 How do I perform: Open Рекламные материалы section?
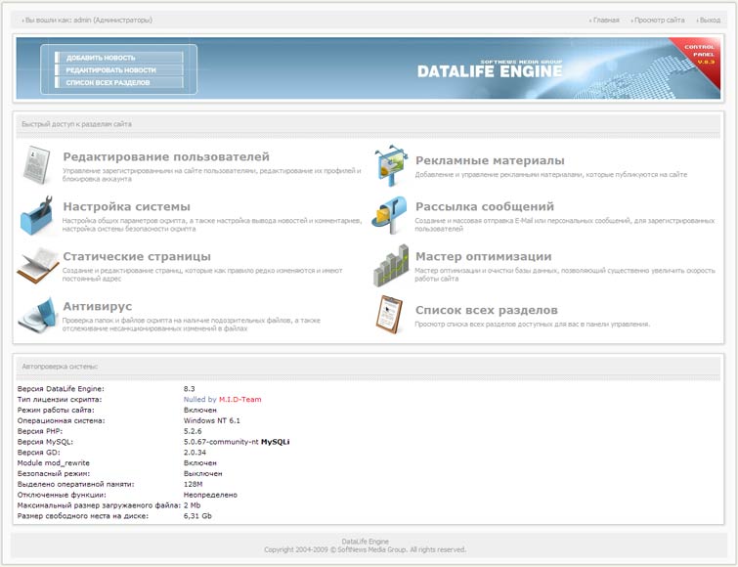490,160
